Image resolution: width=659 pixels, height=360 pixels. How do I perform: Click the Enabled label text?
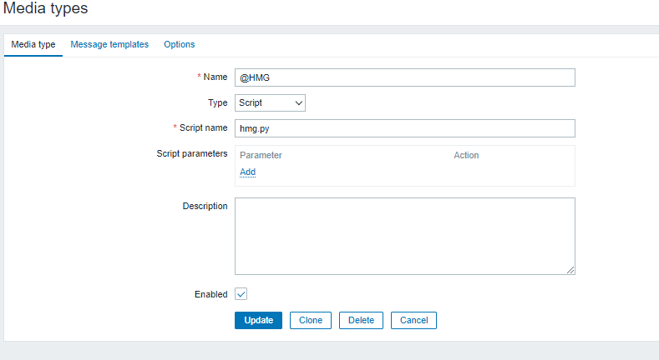point(210,294)
